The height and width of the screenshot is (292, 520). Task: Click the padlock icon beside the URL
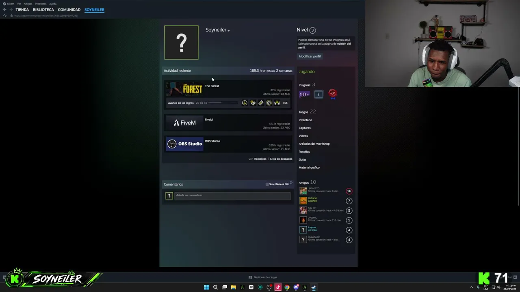(x=11, y=15)
